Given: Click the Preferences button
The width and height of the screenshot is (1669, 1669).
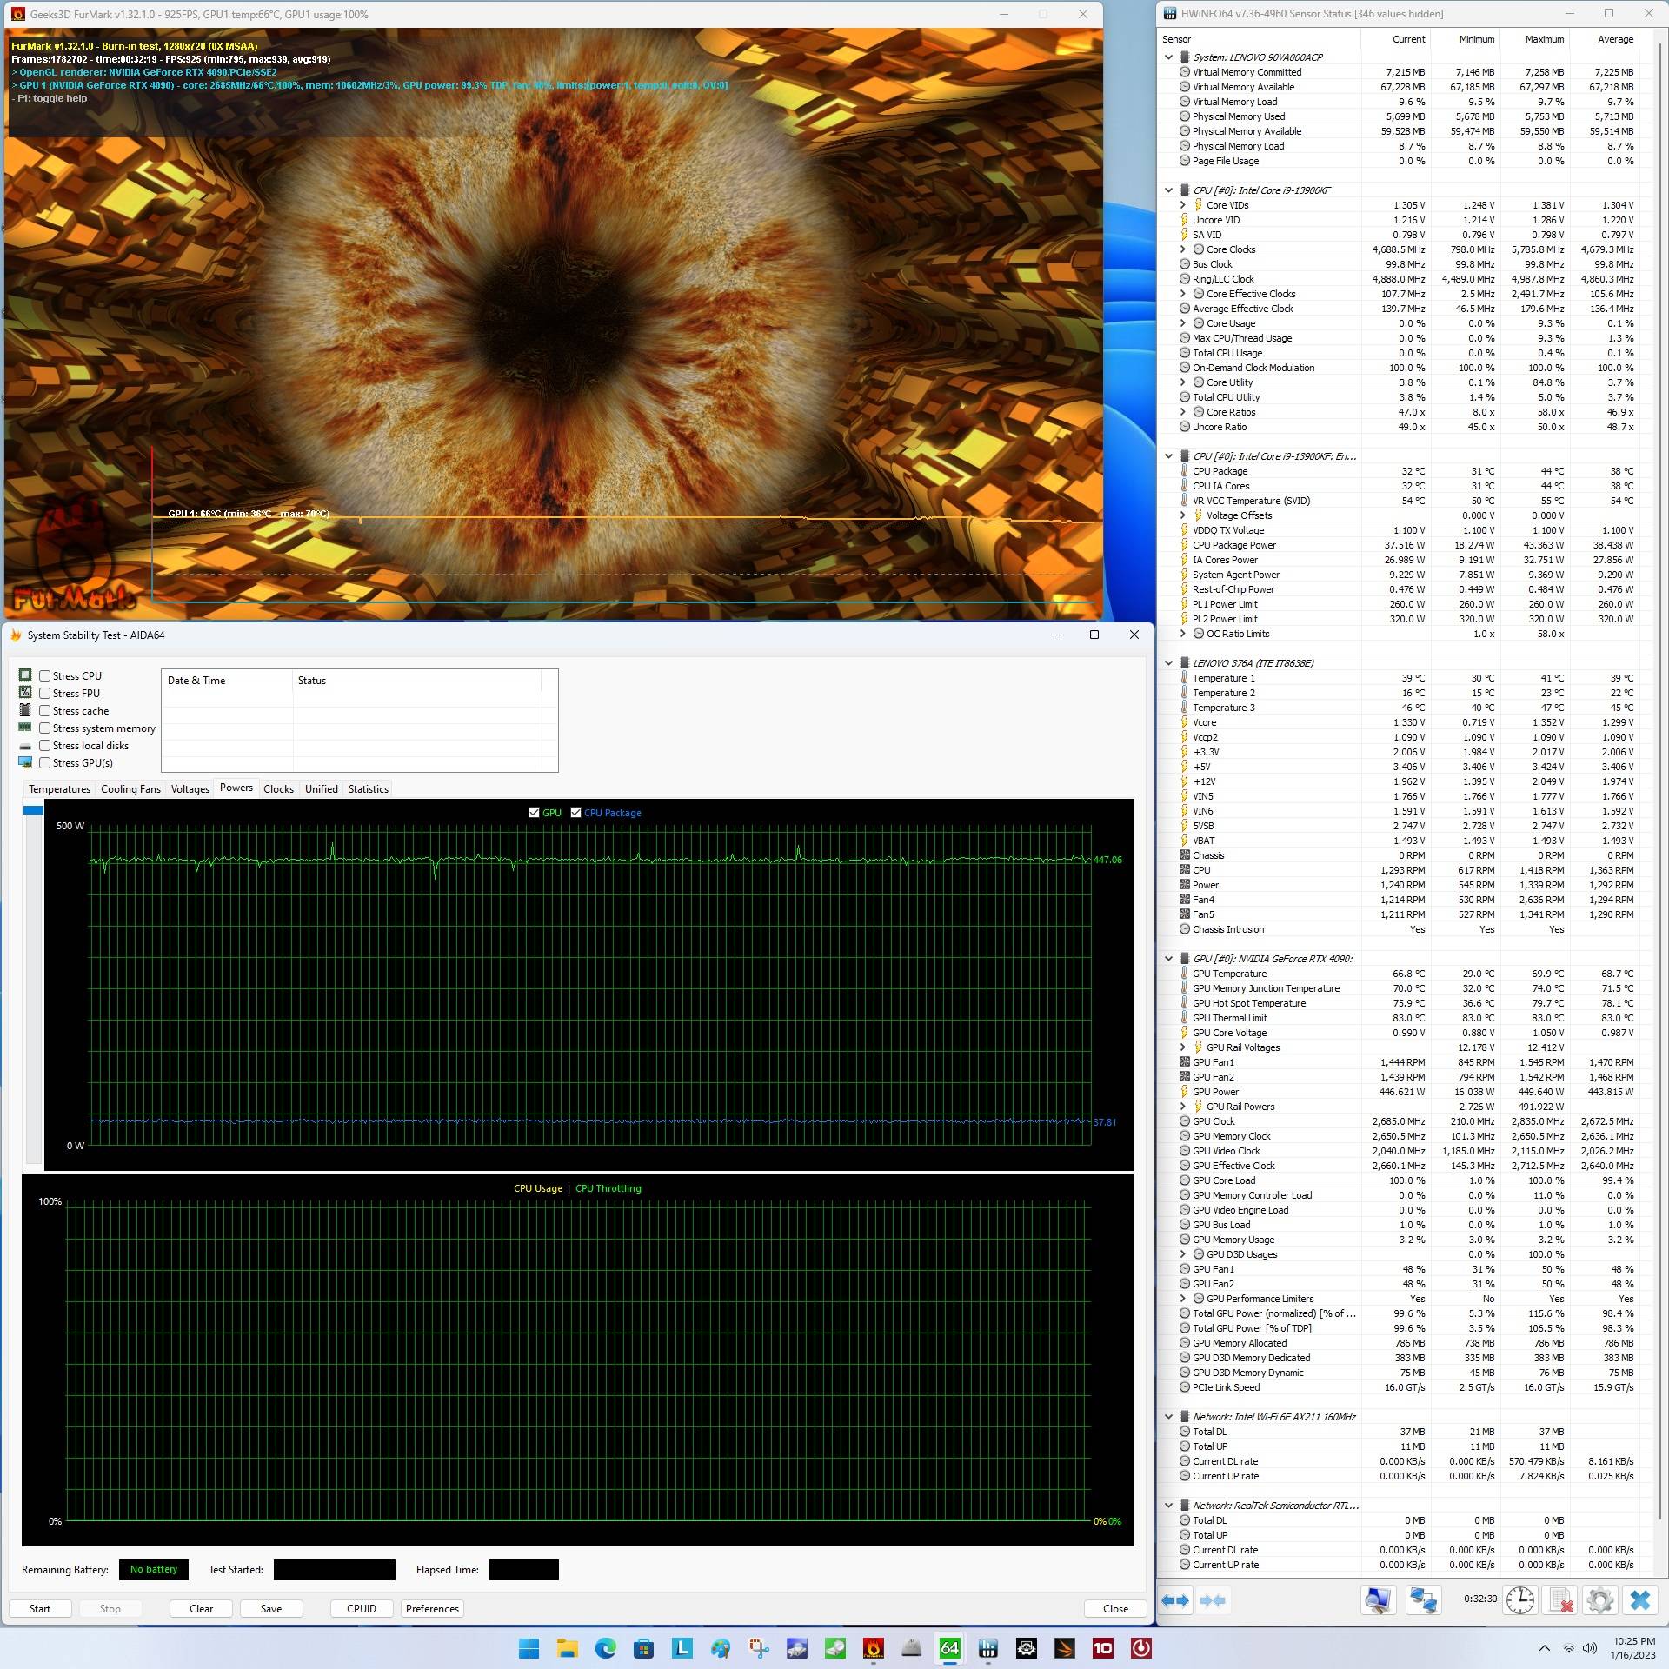Looking at the screenshot, I should tap(432, 1608).
